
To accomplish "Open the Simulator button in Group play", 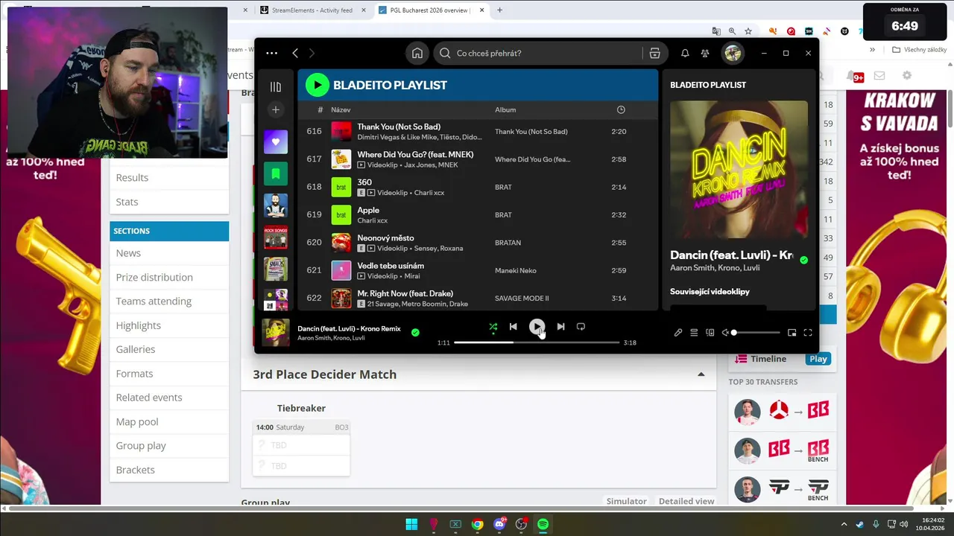I will pyautogui.click(x=626, y=501).
